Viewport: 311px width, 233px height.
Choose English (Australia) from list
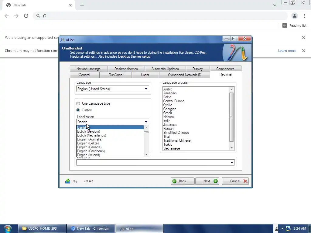click(x=110, y=139)
